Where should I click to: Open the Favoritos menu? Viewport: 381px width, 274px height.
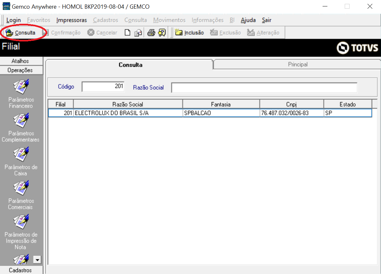pyautogui.click(x=39, y=20)
